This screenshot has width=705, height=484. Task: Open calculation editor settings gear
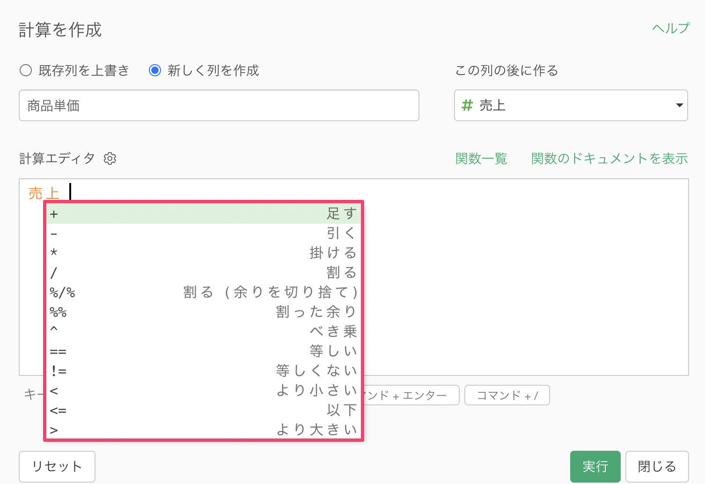click(110, 158)
